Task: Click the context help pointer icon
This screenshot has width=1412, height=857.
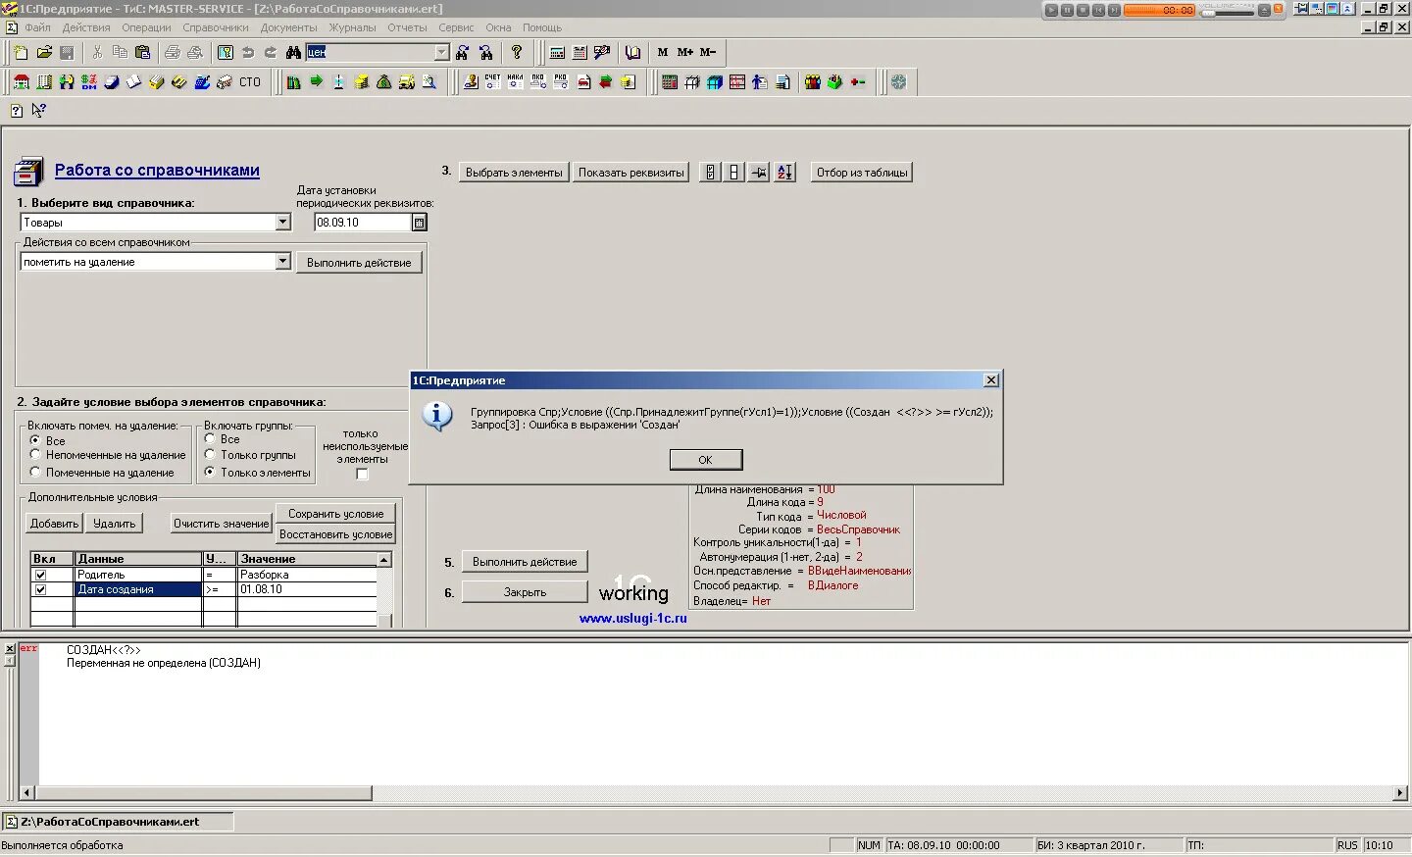Action: 39,111
